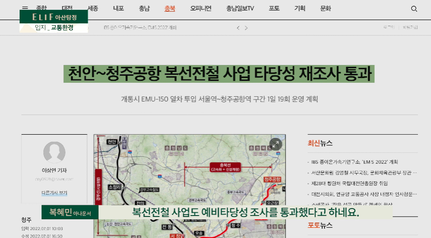
Task: Open news item 서산문화원 김영철 사무국장
Action: click(364, 173)
